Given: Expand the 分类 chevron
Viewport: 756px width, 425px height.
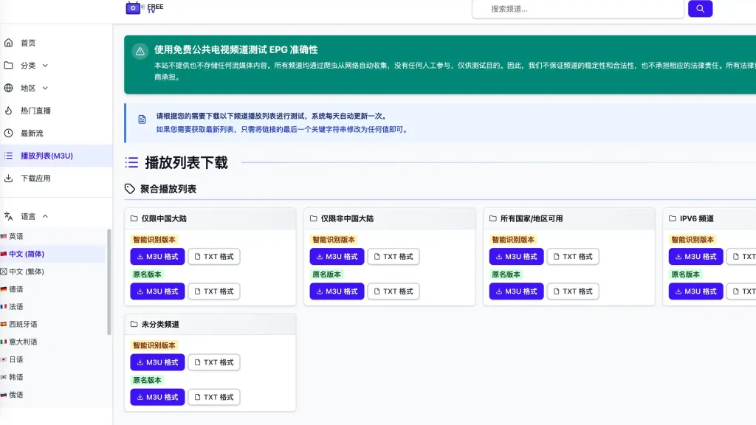Looking at the screenshot, I should (45, 66).
